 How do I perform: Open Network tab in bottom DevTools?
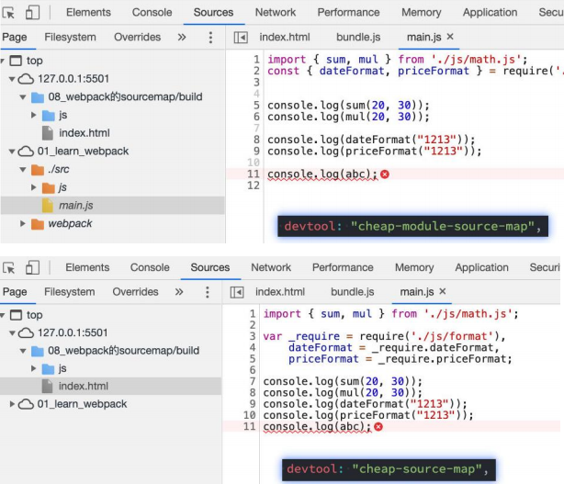click(x=271, y=267)
